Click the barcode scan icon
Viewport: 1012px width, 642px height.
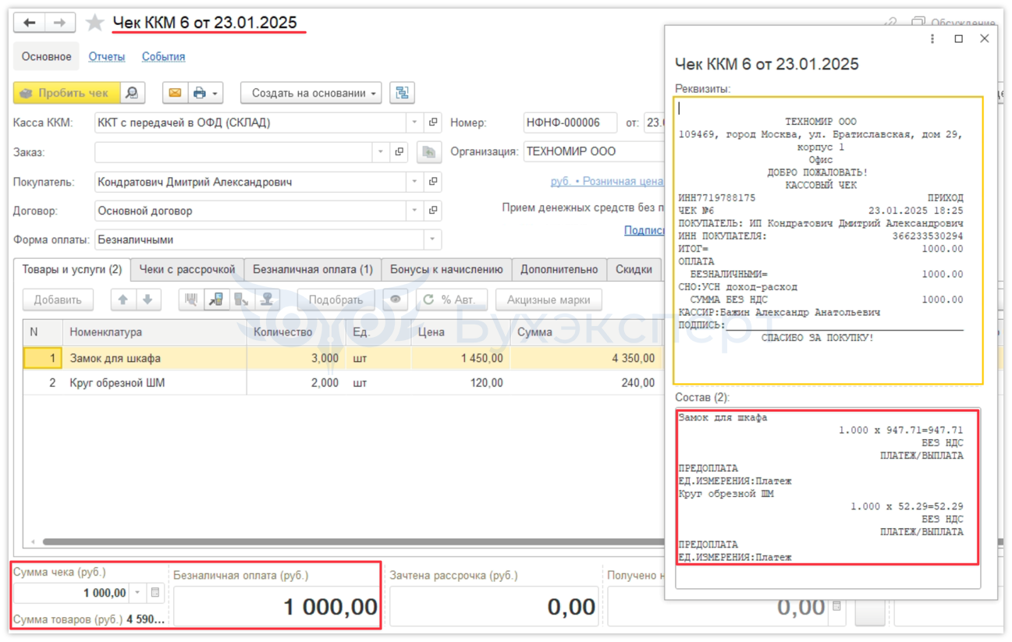pyautogui.click(x=191, y=300)
